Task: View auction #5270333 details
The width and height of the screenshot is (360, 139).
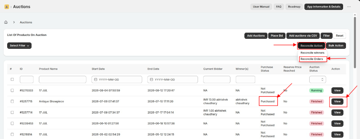Action: coord(337,91)
